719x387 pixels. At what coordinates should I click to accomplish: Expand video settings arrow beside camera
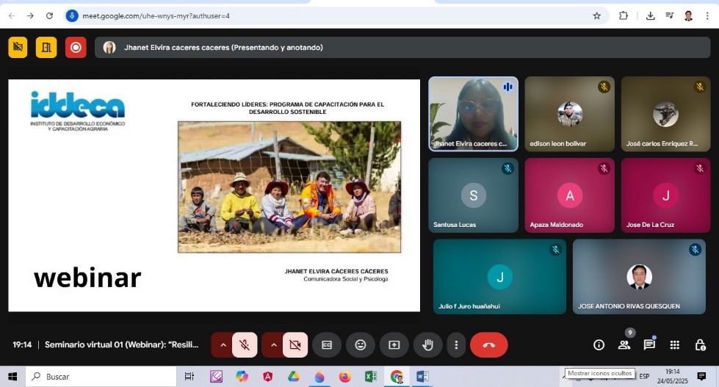pos(273,344)
